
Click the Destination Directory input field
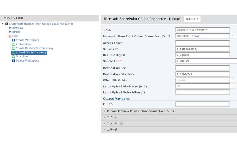(202, 74)
